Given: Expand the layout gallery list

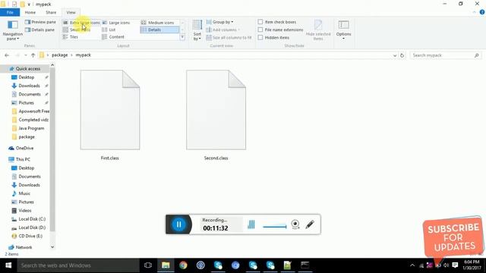Looking at the screenshot, I should pyautogui.click(x=182, y=37).
